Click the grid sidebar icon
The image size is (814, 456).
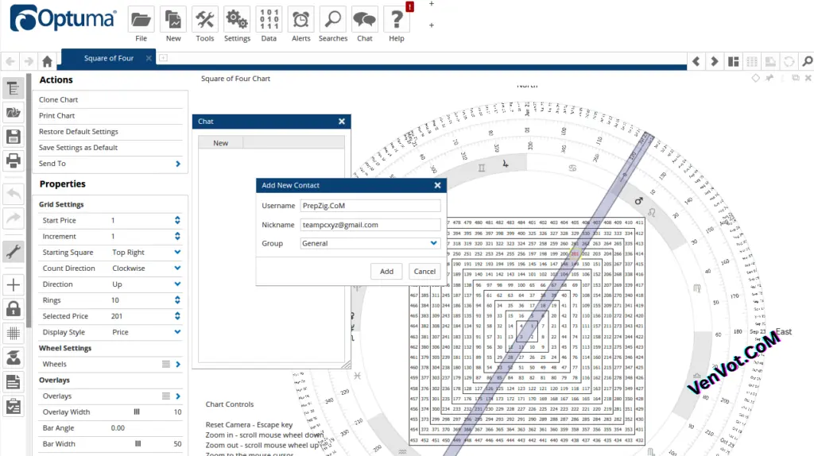[14, 333]
